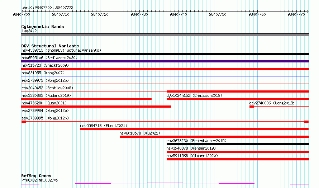The height and width of the screenshot is (188, 319).
Task: Click ruler position 98407770
Action: click(296, 14)
